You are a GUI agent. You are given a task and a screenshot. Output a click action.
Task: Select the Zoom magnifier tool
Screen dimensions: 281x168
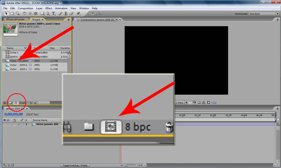coord(18,13)
